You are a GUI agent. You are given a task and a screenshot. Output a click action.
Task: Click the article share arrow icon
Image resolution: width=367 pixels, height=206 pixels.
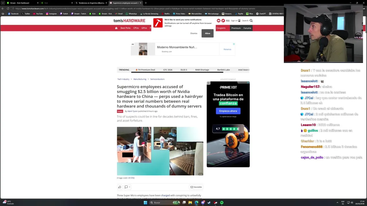(x=120, y=187)
